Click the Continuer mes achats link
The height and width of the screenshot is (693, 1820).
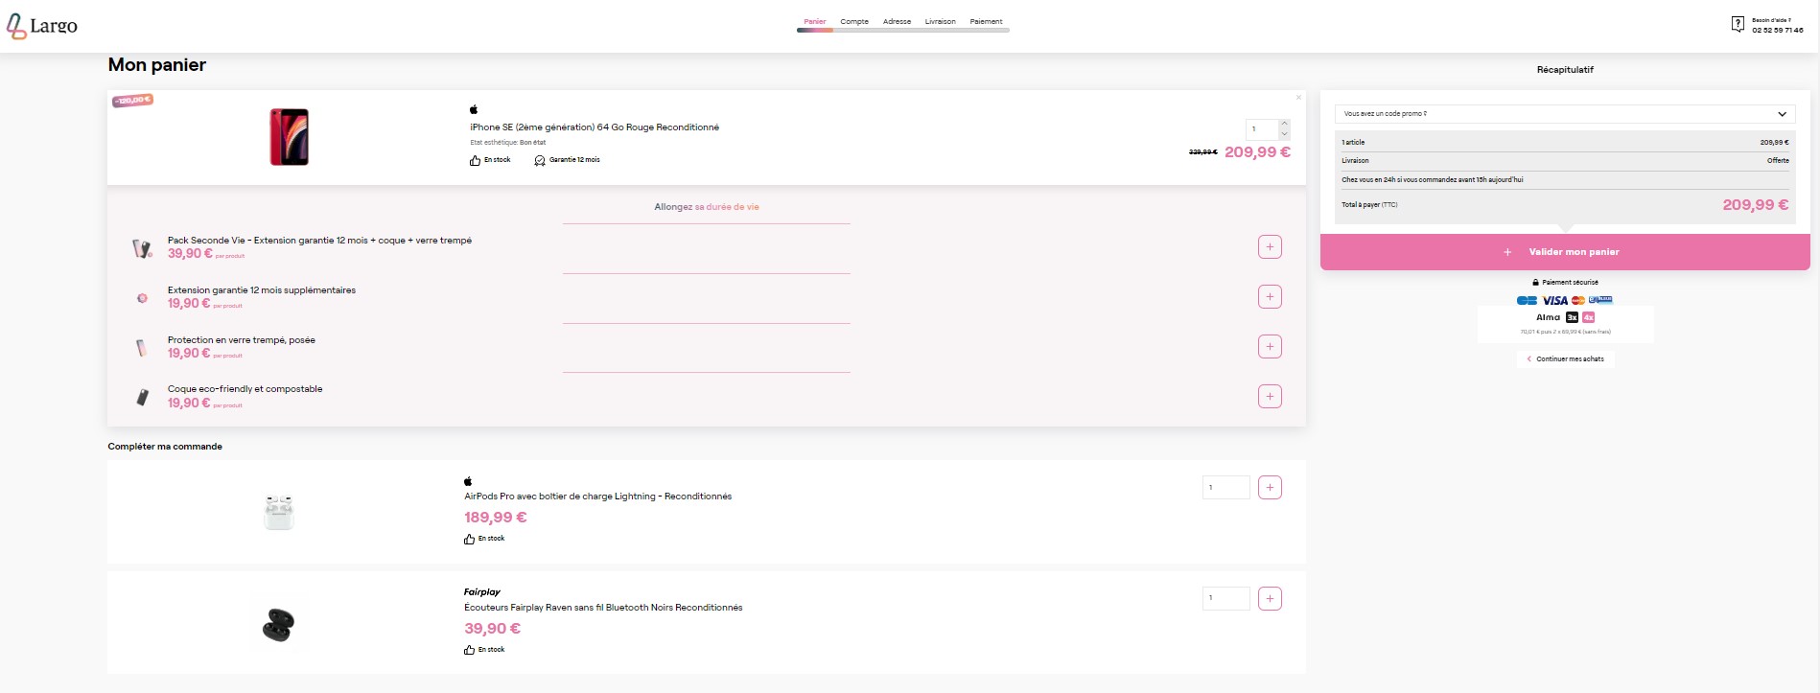coord(1566,359)
